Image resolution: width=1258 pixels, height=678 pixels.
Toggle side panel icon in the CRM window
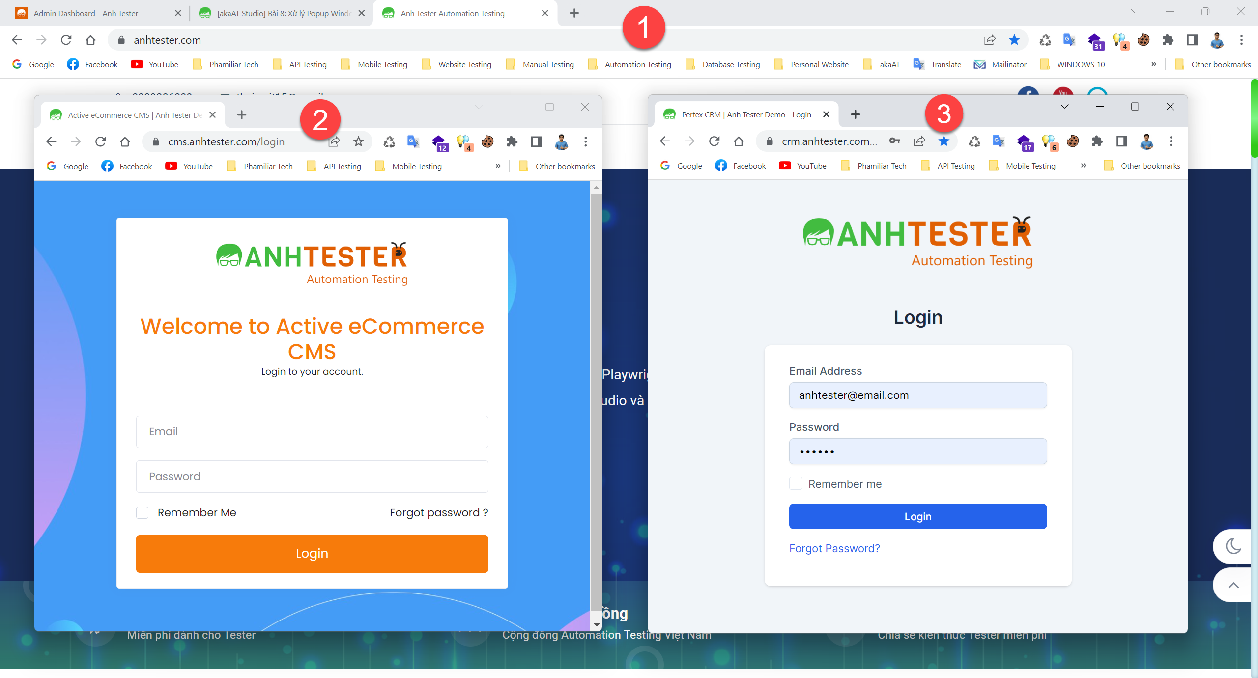click(x=1121, y=141)
